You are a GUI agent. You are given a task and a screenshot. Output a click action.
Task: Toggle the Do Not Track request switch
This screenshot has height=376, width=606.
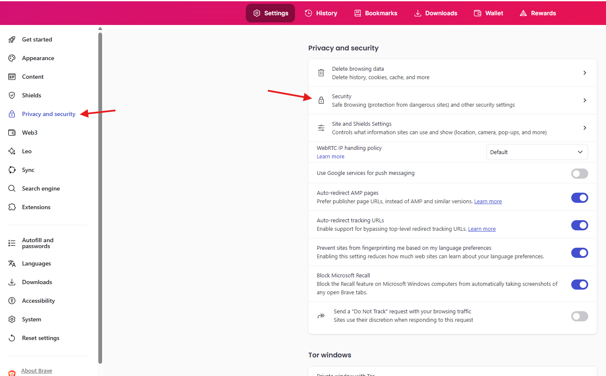[579, 316]
